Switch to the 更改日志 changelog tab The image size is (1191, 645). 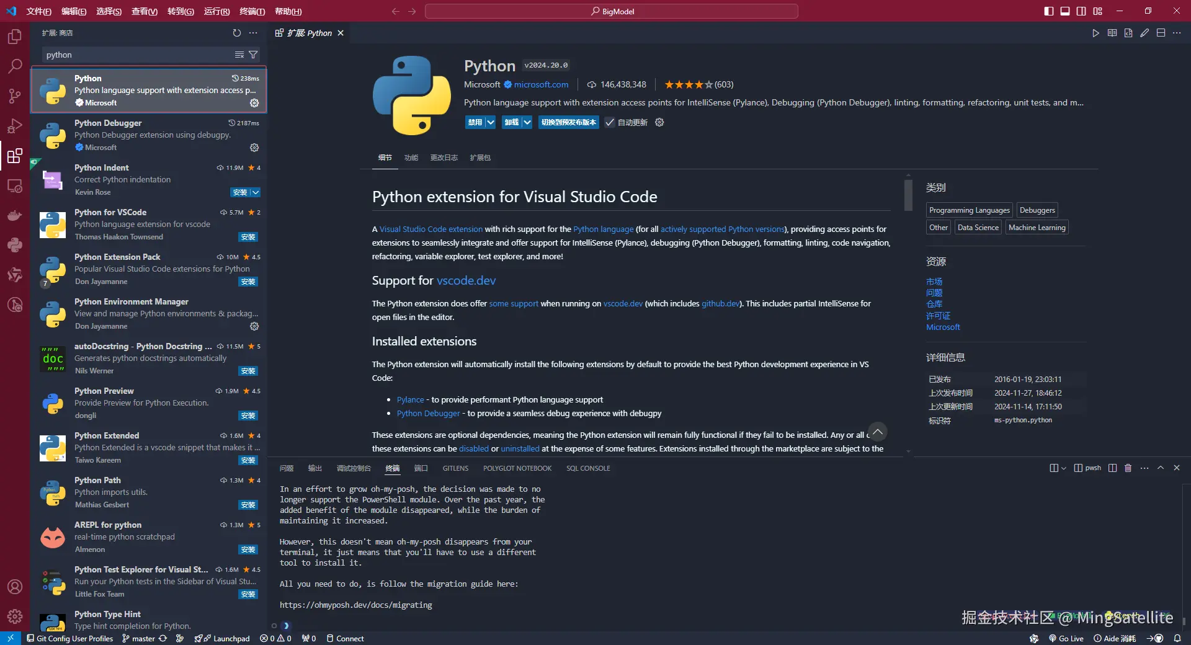tap(444, 158)
